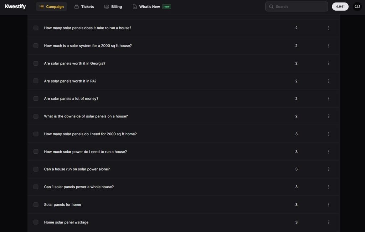This screenshot has width=365, height=232.
Task: Open options menu for "2000 sq ft house" row
Action: click(328, 46)
